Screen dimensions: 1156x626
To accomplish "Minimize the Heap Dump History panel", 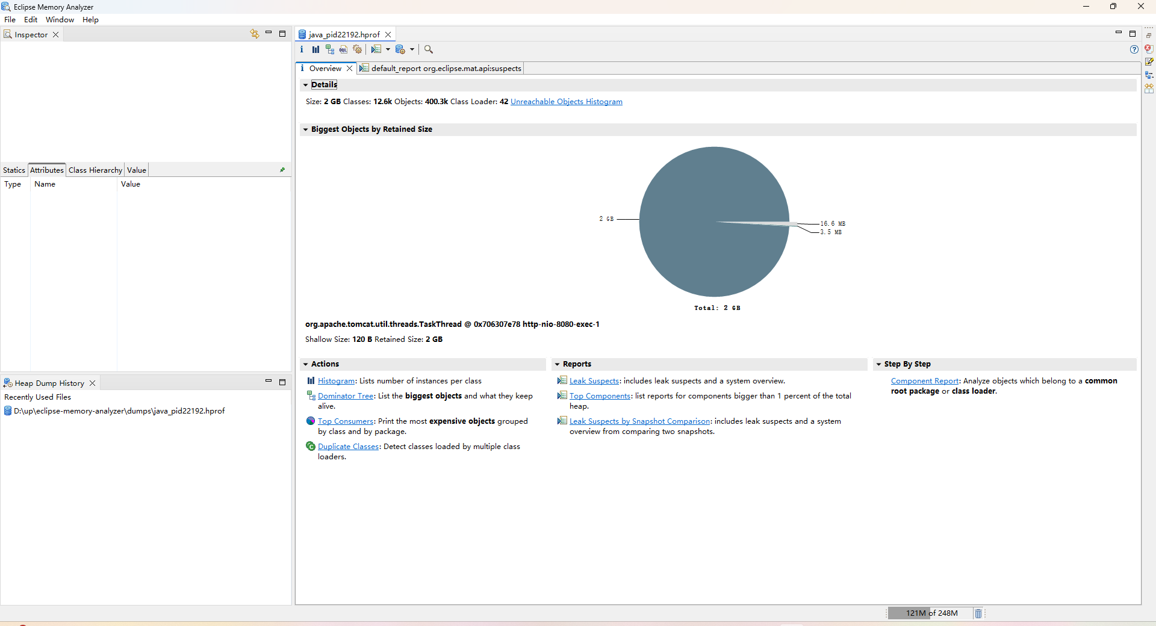I will [269, 381].
